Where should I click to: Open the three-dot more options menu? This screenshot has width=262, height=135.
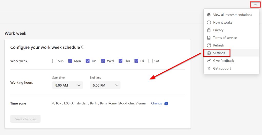point(255,5)
